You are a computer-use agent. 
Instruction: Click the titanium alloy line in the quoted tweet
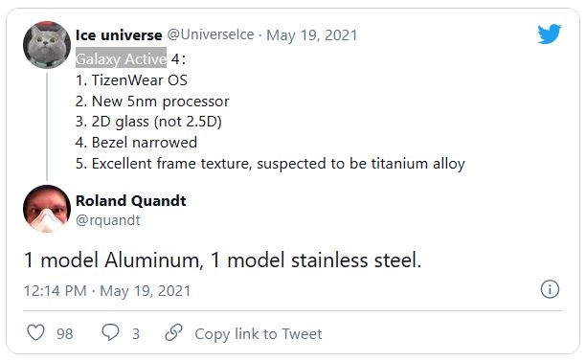(x=270, y=164)
